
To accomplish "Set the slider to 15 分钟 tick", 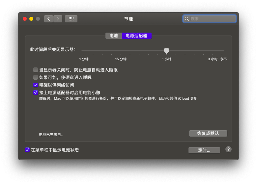I will click(x=121, y=54).
